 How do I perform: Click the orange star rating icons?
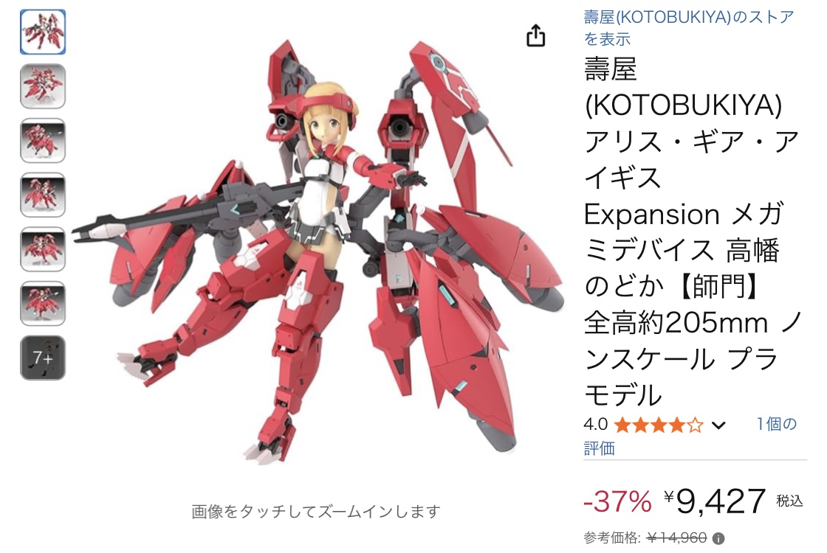[658, 425]
